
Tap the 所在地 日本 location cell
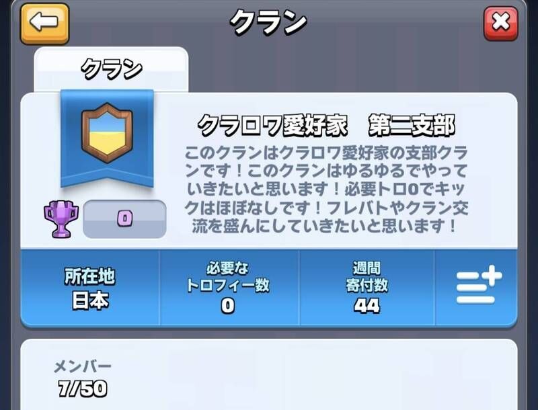[x=90, y=288]
